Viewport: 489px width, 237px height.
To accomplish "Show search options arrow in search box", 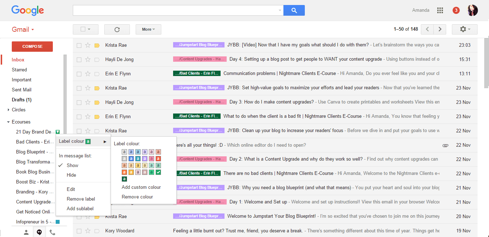I will (x=280, y=10).
